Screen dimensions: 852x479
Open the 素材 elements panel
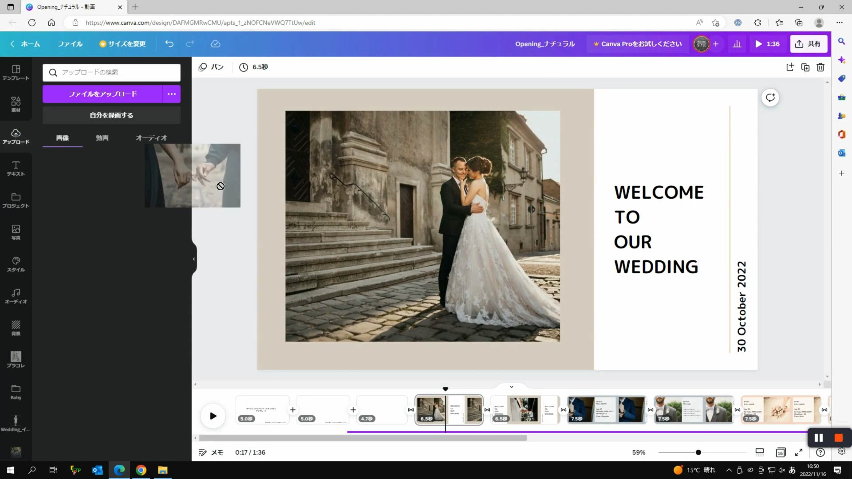pyautogui.click(x=16, y=104)
